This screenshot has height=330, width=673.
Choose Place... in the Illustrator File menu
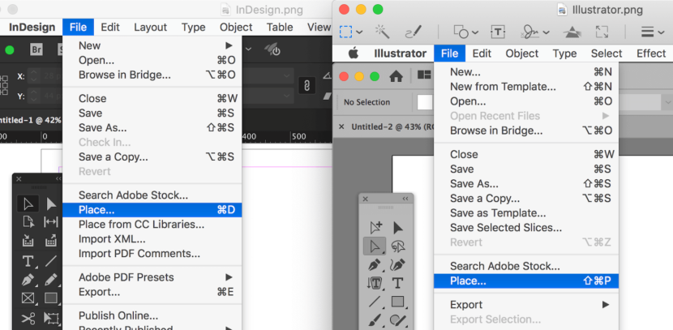(x=526, y=281)
